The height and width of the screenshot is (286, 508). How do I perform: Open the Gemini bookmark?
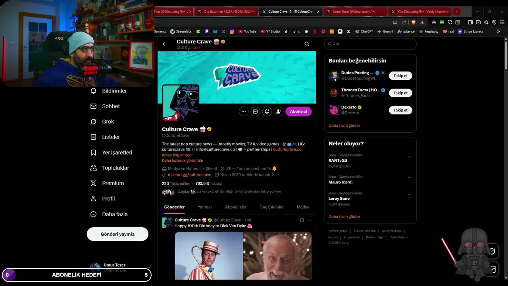(385, 31)
